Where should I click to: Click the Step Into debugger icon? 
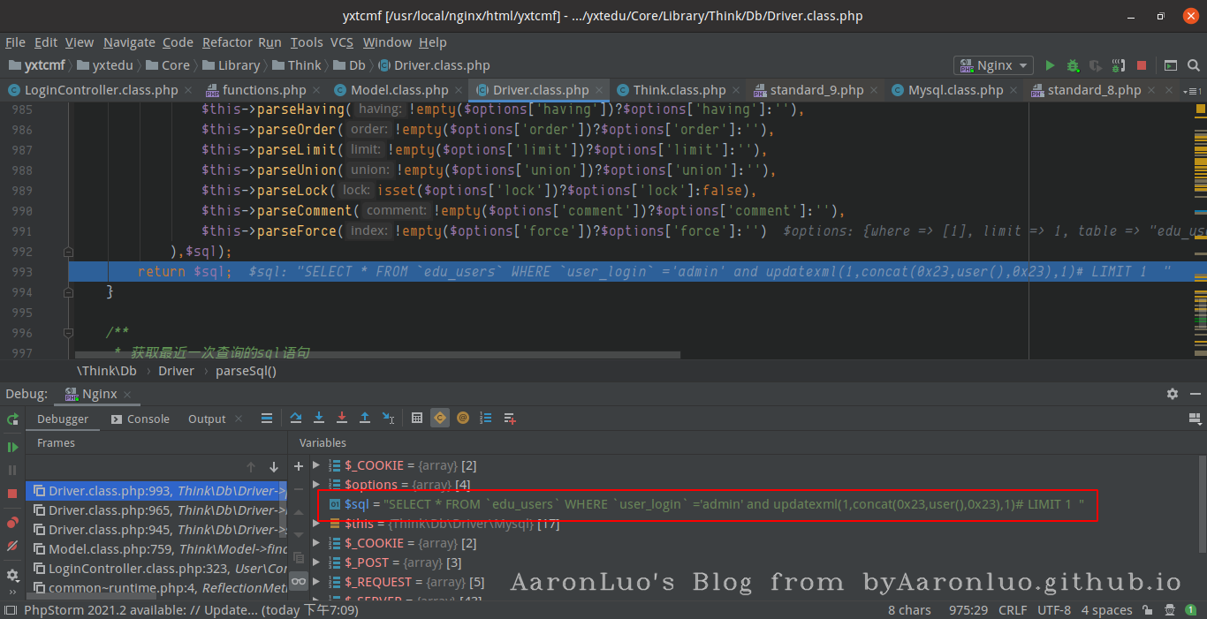[x=319, y=419]
